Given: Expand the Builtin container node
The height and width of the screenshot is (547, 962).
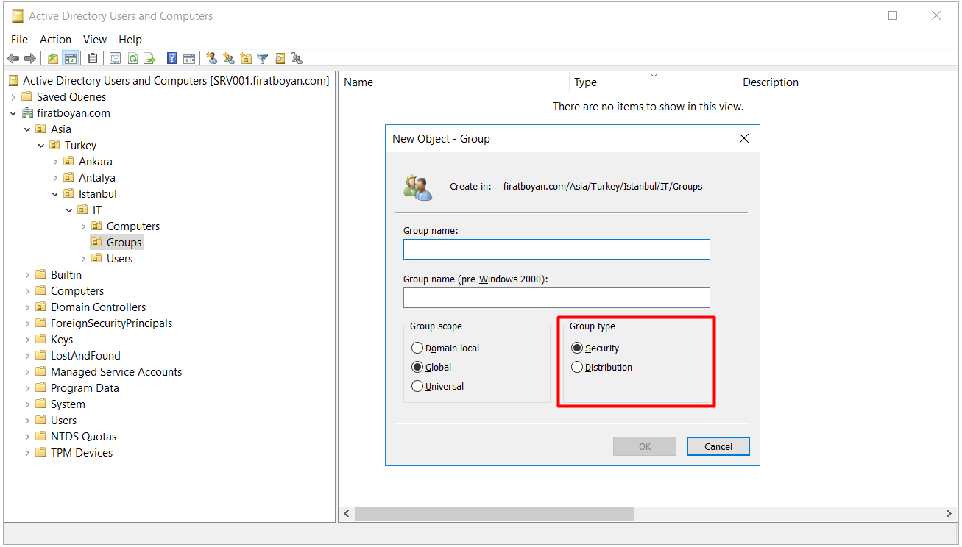Looking at the screenshot, I should pyautogui.click(x=27, y=275).
